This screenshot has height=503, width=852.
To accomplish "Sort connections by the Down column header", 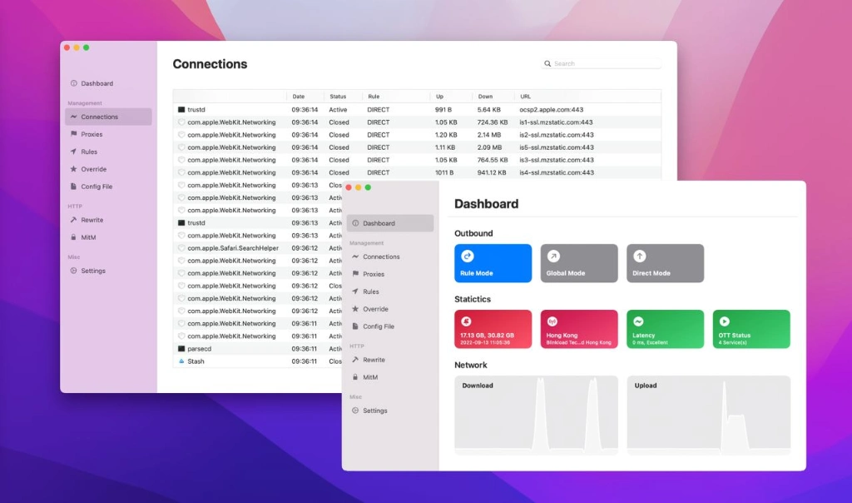I will tap(485, 97).
